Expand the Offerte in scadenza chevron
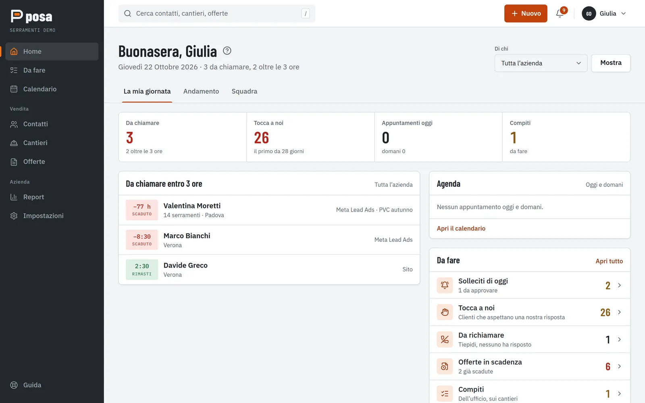Viewport: 645px width, 403px height. tap(620, 366)
